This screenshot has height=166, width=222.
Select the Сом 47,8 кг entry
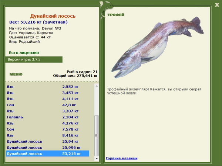point(48,105)
